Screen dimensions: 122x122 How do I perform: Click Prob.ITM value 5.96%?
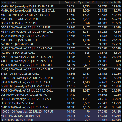118,65
